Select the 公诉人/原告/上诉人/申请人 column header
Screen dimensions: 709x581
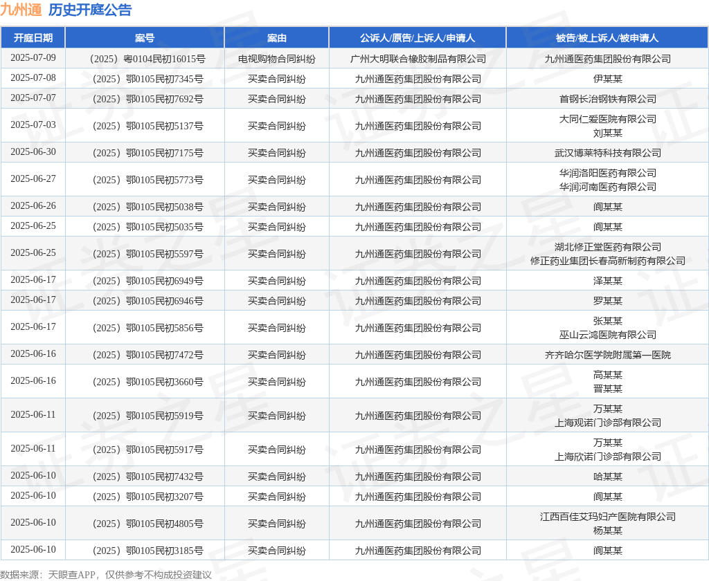[418, 38]
